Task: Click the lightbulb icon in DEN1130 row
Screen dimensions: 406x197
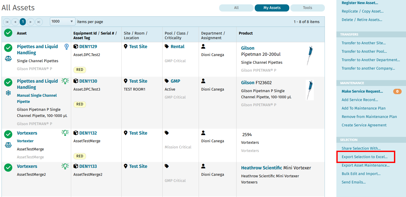Action: (x=65, y=81)
